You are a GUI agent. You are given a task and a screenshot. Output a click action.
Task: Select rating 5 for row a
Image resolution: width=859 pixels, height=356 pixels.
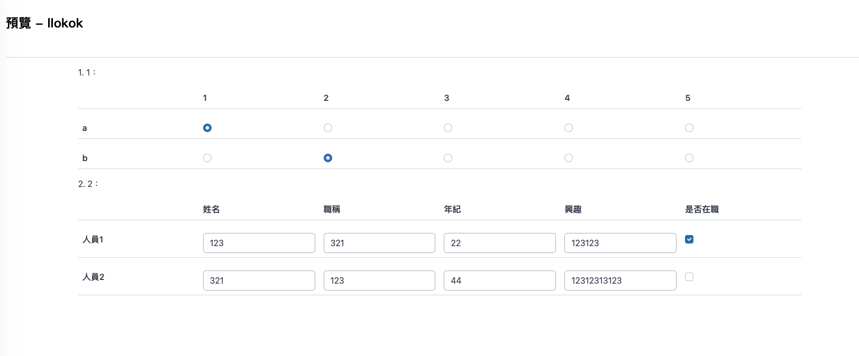[x=689, y=128]
